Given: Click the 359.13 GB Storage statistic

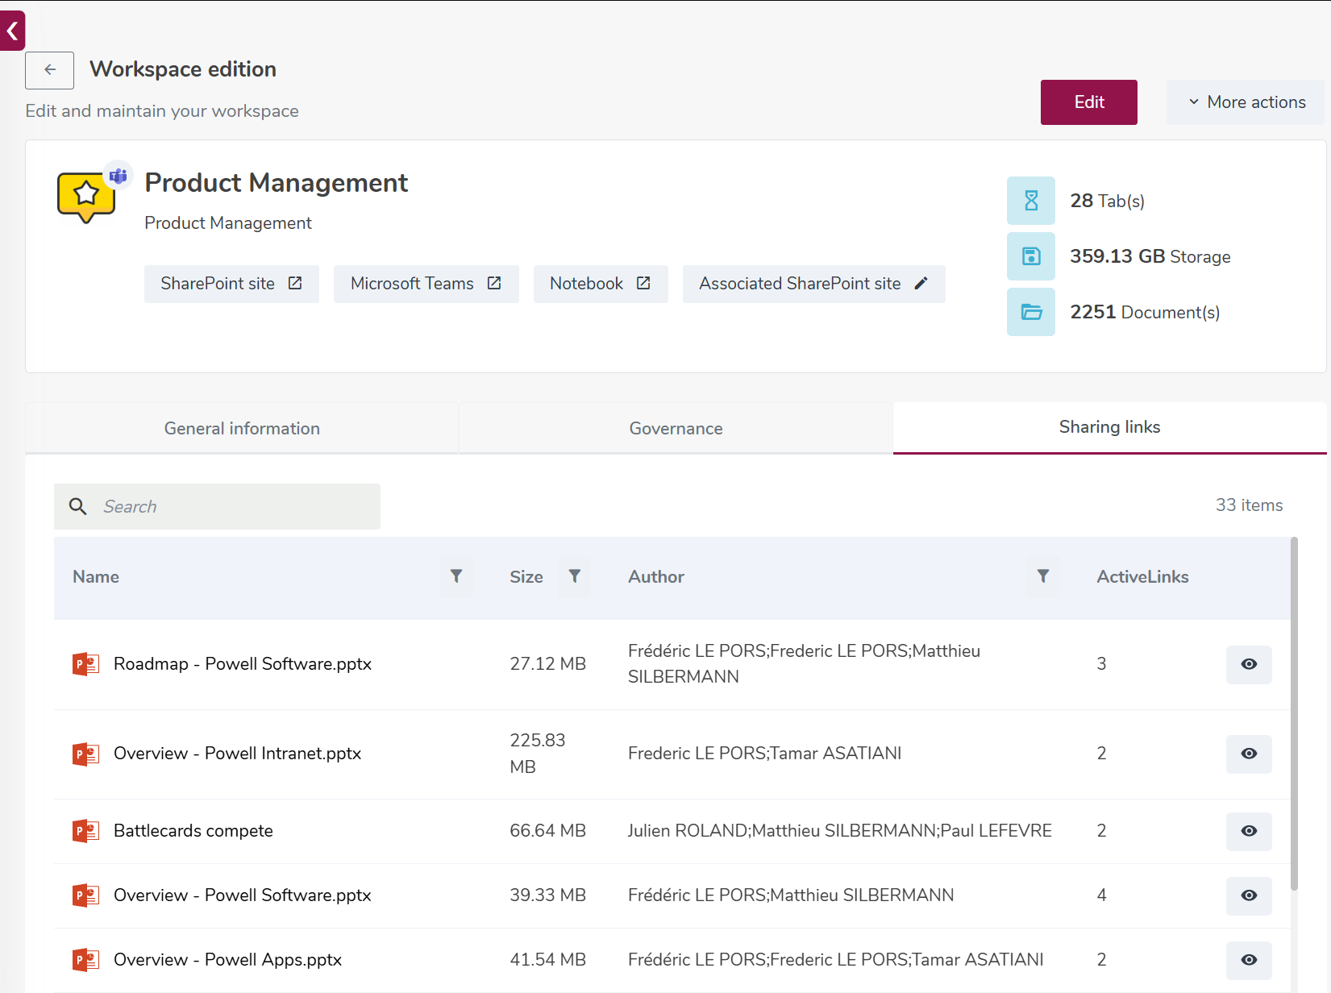Looking at the screenshot, I should coord(1150,256).
